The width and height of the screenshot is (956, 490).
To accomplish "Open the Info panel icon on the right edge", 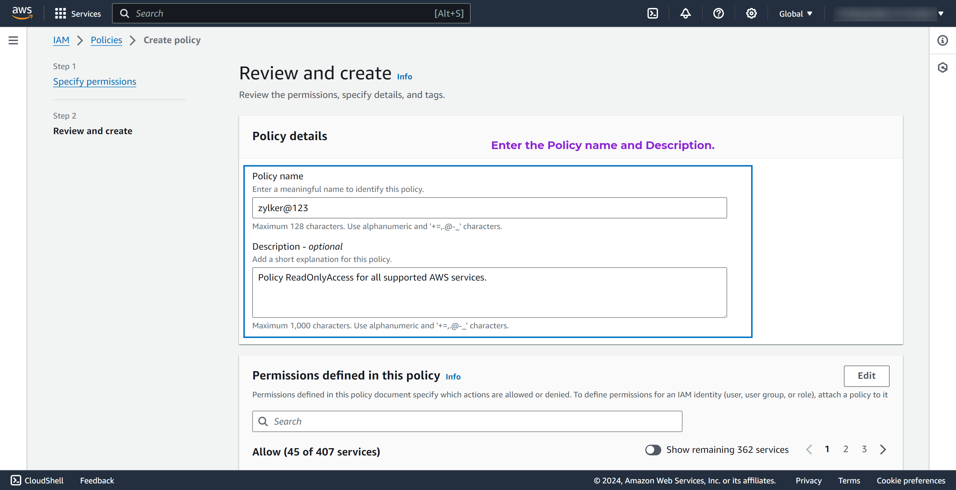I will click(x=943, y=41).
